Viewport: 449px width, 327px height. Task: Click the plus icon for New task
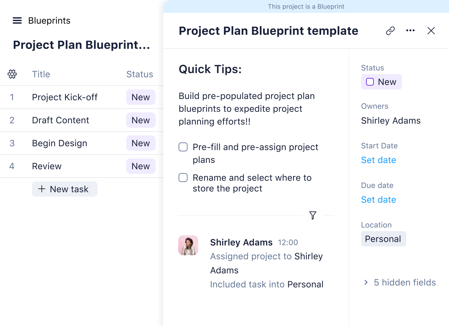click(x=42, y=189)
